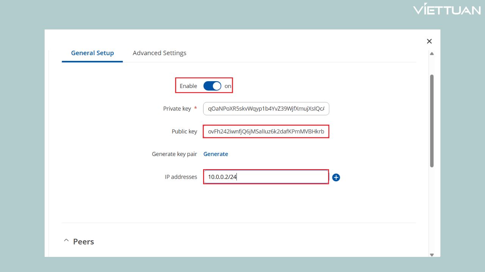Add another IP address with plus icon
The height and width of the screenshot is (272, 485).
pos(336,177)
